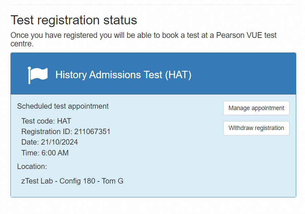Select the time value 6:00 AM
Viewport: 305px width, 214px height.
coord(55,153)
